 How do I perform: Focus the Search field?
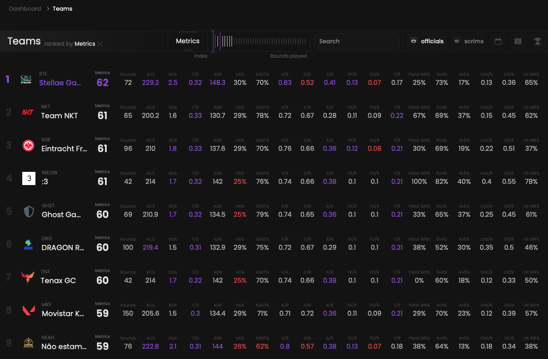point(357,41)
